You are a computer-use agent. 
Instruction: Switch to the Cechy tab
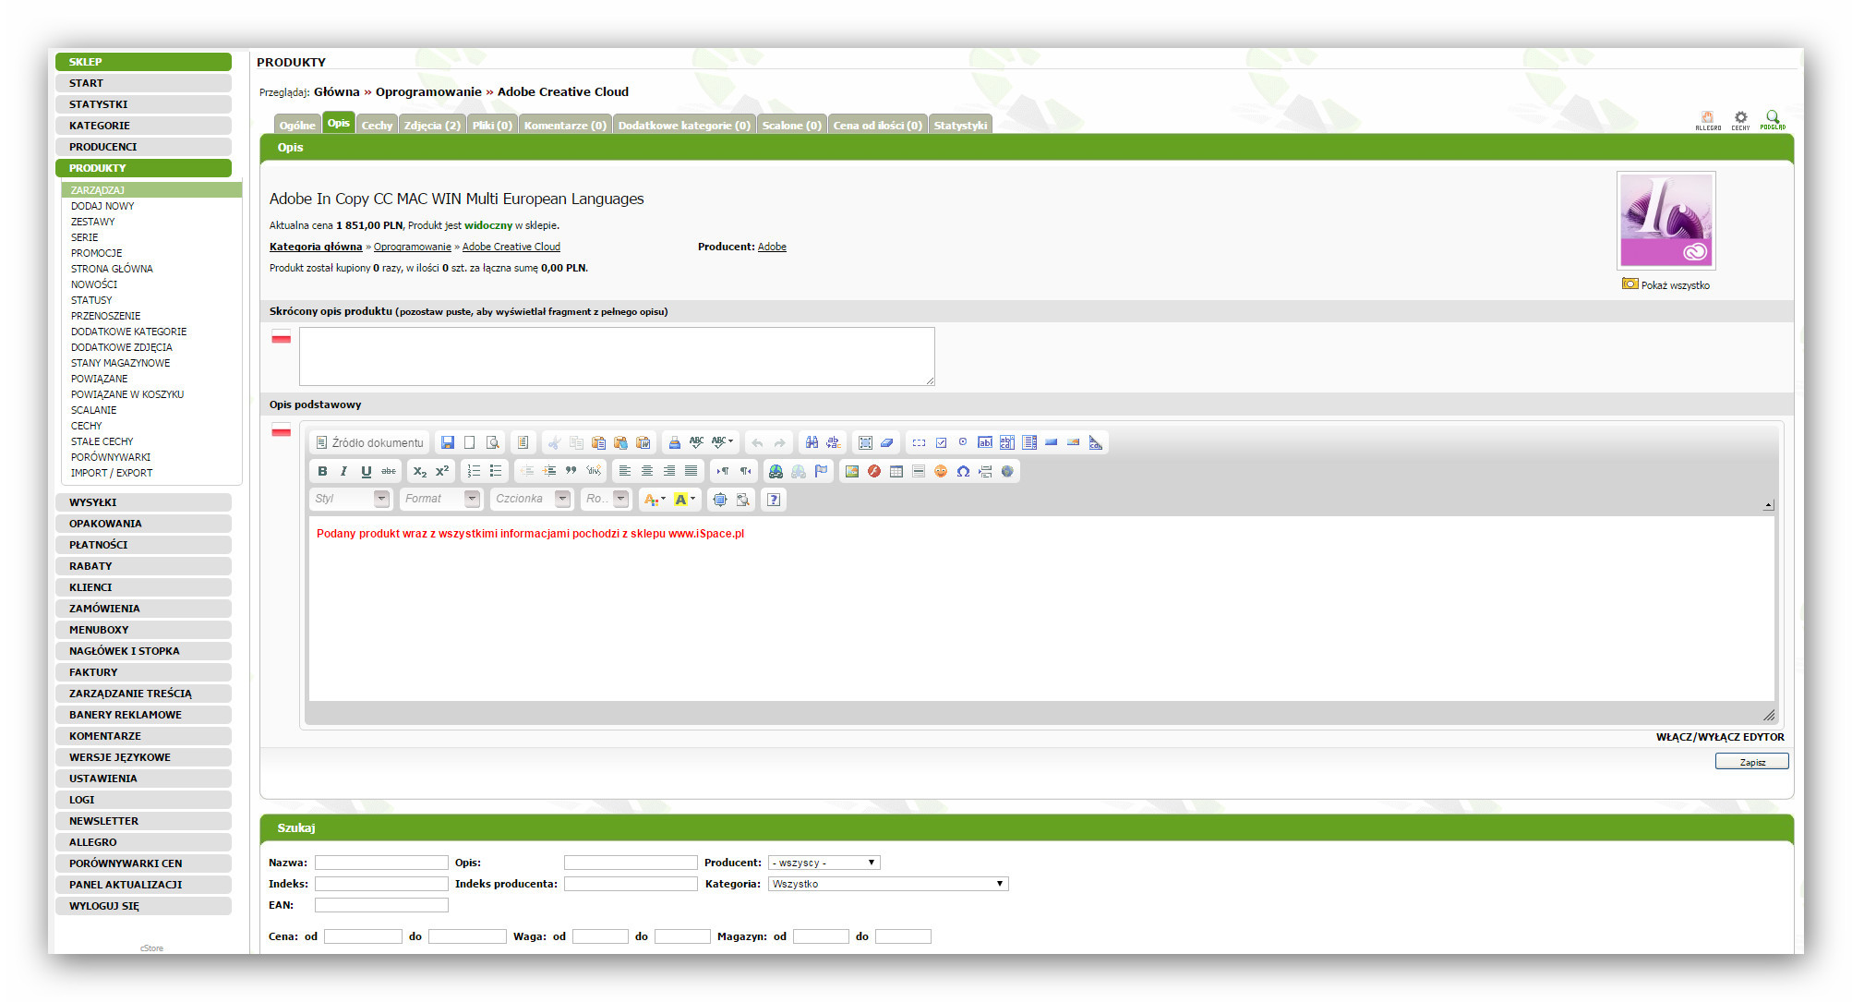(x=377, y=125)
